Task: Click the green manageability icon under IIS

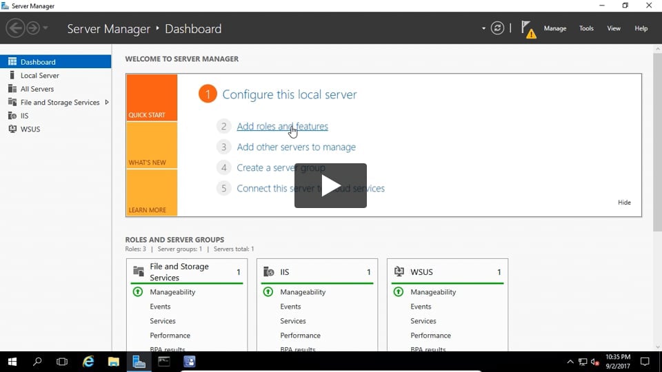Action: point(268,292)
